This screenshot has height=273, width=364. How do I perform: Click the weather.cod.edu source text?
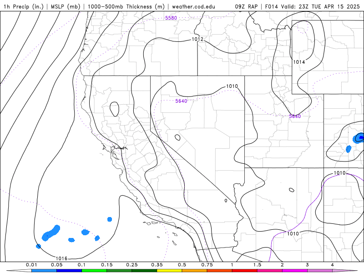coord(193,6)
